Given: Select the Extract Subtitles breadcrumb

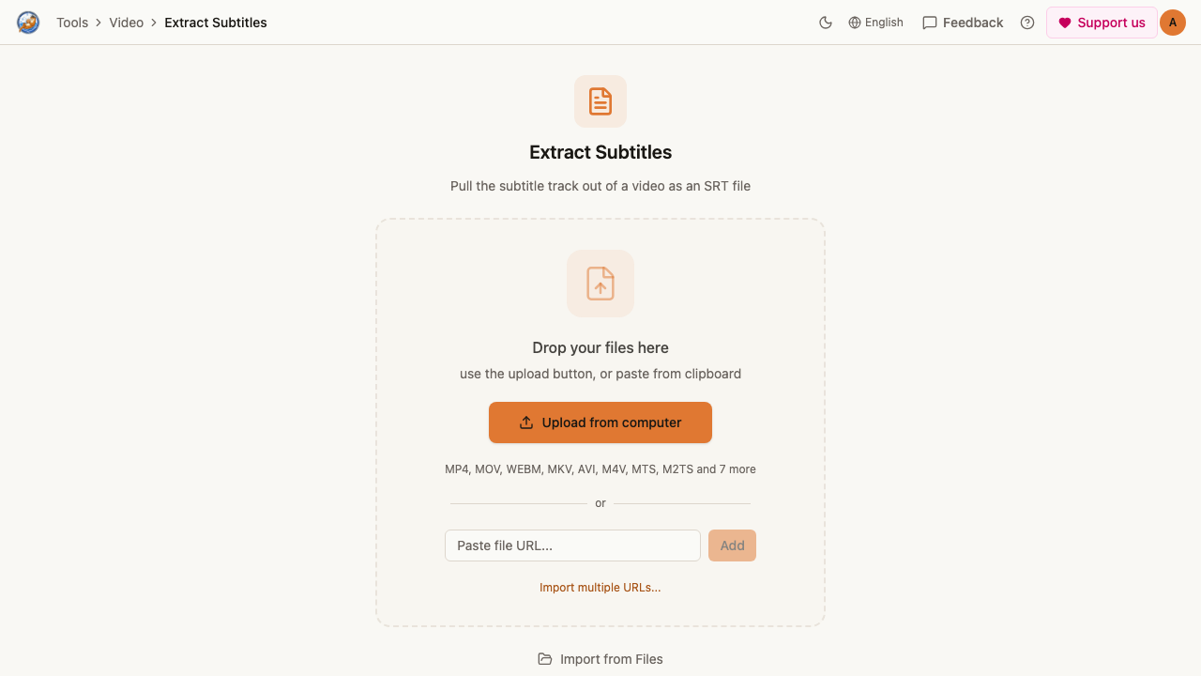Looking at the screenshot, I should click(216, 23).
